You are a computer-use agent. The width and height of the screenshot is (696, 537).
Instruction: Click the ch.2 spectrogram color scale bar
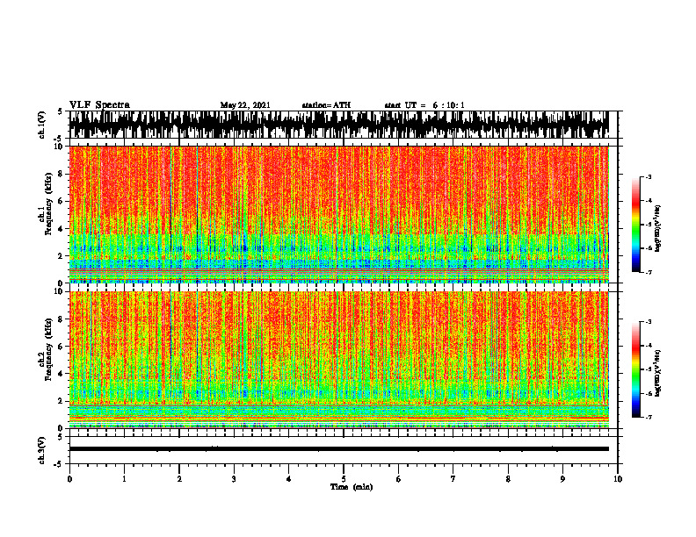coord(635,369)
